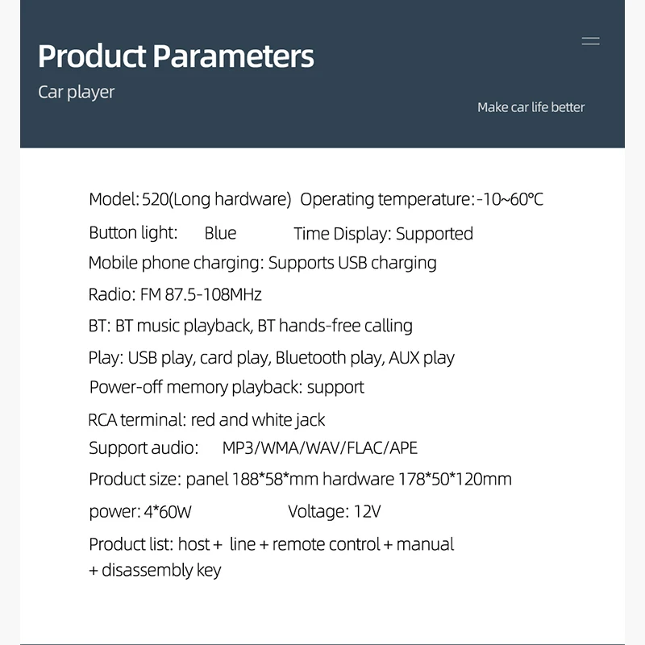Click the Voltage: 12V text
The width and height of the screenshot is (645, 645).
pos(334,511)
